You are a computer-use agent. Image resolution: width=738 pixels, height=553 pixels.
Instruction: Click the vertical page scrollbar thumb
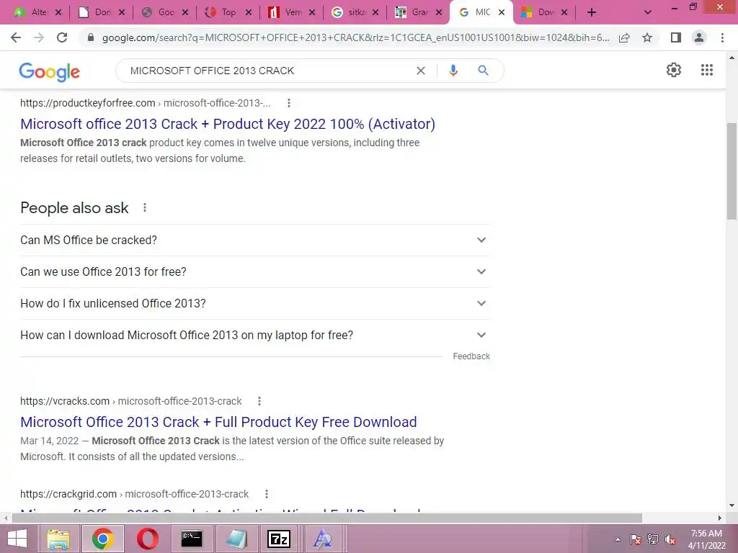tap(732, 171)
